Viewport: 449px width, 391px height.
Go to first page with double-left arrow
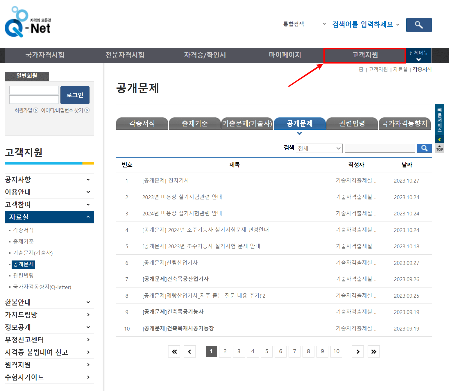[x=174, y=351]
